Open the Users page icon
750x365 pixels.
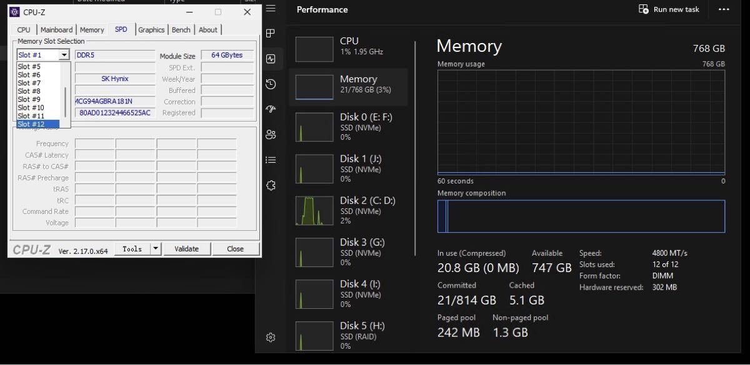point(271,134)
